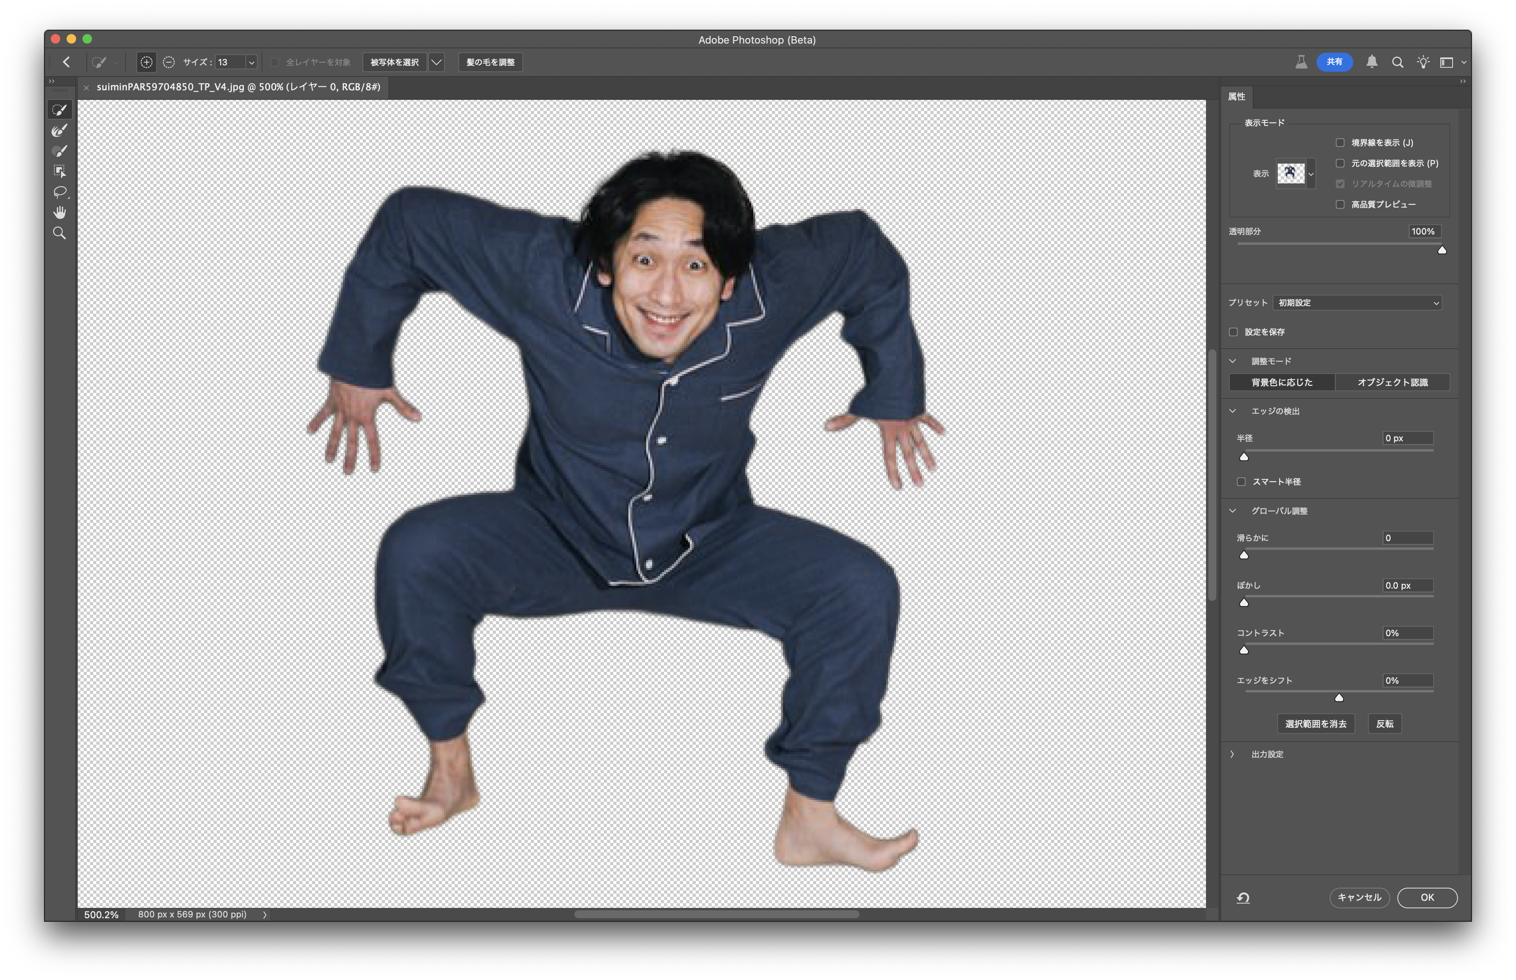Click the beaker beta feedback icon
Image resolution: width=1516 pixels, height=980 pixels.
point(1301,62)
